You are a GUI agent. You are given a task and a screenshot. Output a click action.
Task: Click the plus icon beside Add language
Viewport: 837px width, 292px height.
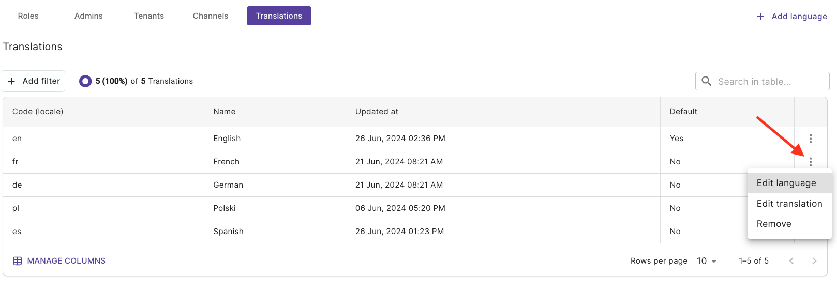click(x=760, y=17)
